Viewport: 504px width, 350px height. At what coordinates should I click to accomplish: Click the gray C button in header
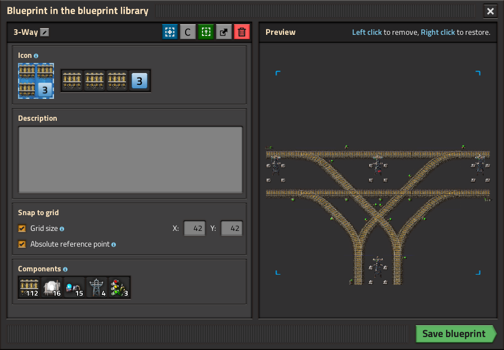pyautogui.click(x=188, y=32)
